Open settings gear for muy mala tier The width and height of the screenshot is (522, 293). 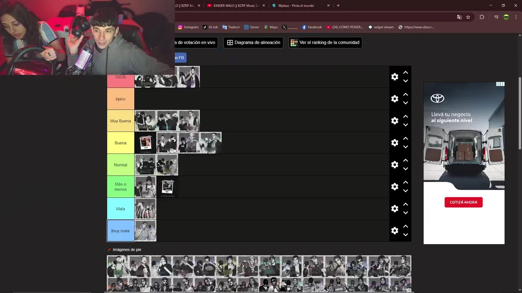(x=394, y=231)
